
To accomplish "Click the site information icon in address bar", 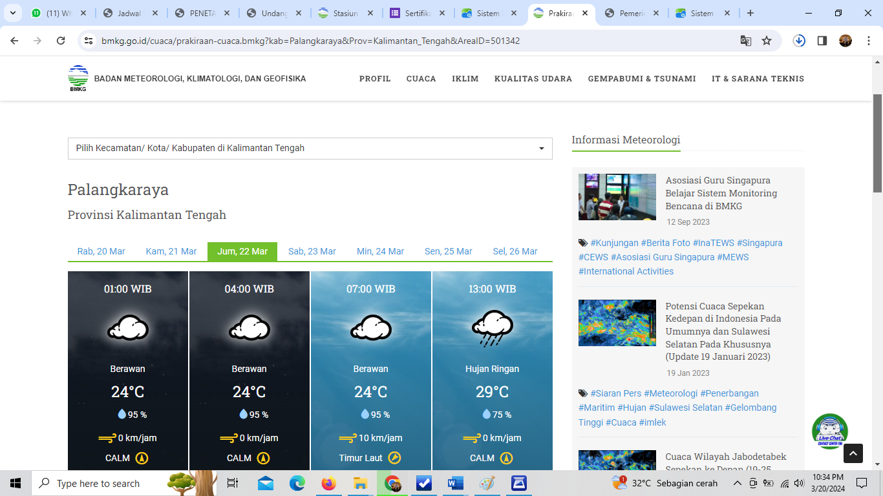I will tap(89, 41).
